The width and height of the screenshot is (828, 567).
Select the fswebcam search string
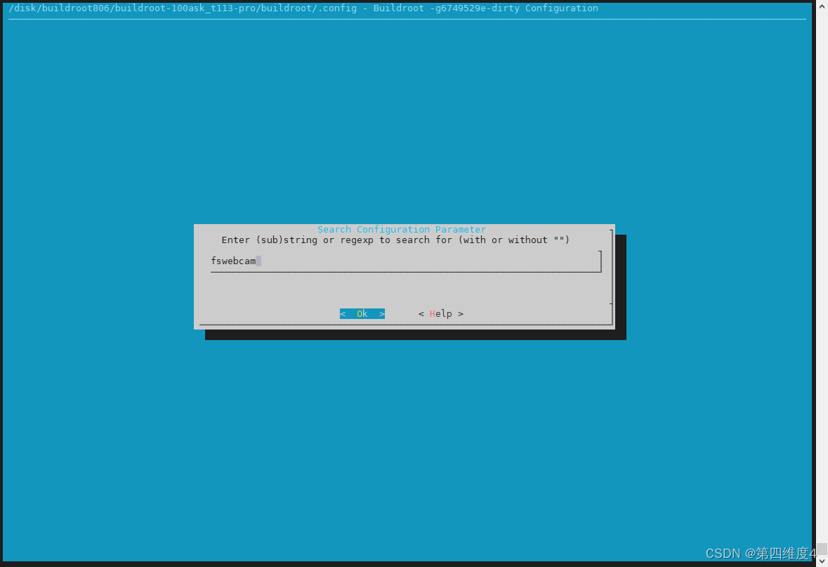[234, 261]
